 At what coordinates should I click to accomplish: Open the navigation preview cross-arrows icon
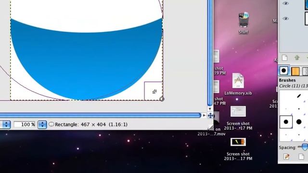(210, 115)
